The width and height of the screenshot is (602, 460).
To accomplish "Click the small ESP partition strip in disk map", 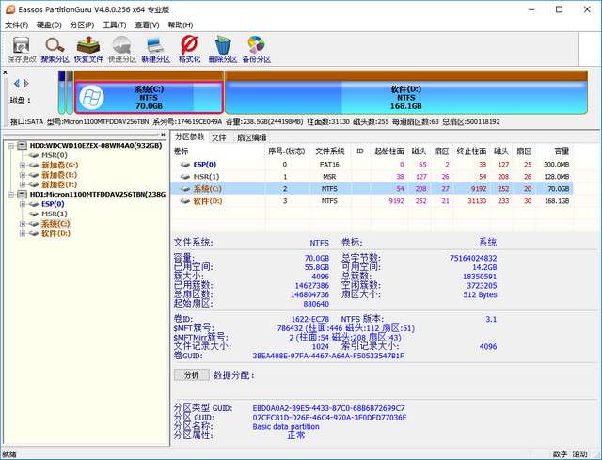I will pyautogui.click(x=62, y=92).
